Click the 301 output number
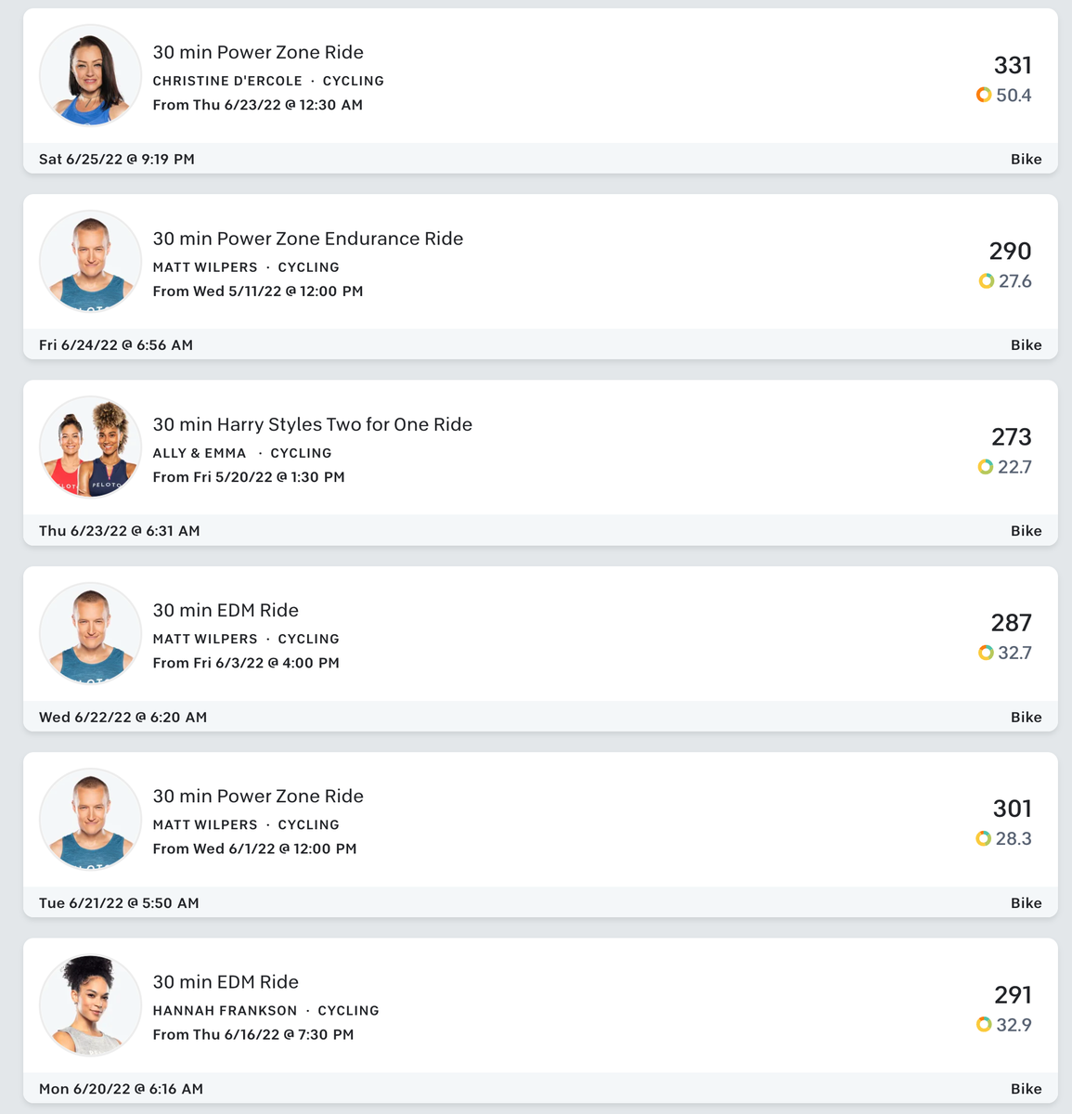1072x1114 pixels. tap(1012, 809)
